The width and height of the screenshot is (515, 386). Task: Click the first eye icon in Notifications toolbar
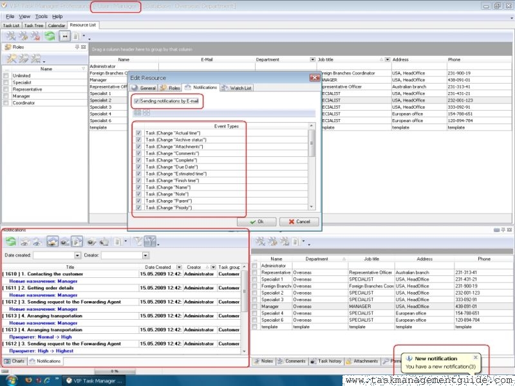point(24,243)
